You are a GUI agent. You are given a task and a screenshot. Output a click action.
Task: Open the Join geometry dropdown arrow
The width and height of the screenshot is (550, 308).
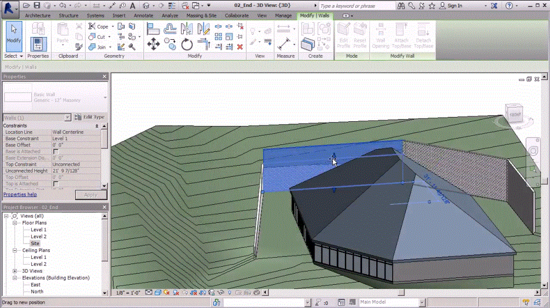[110, 47]
